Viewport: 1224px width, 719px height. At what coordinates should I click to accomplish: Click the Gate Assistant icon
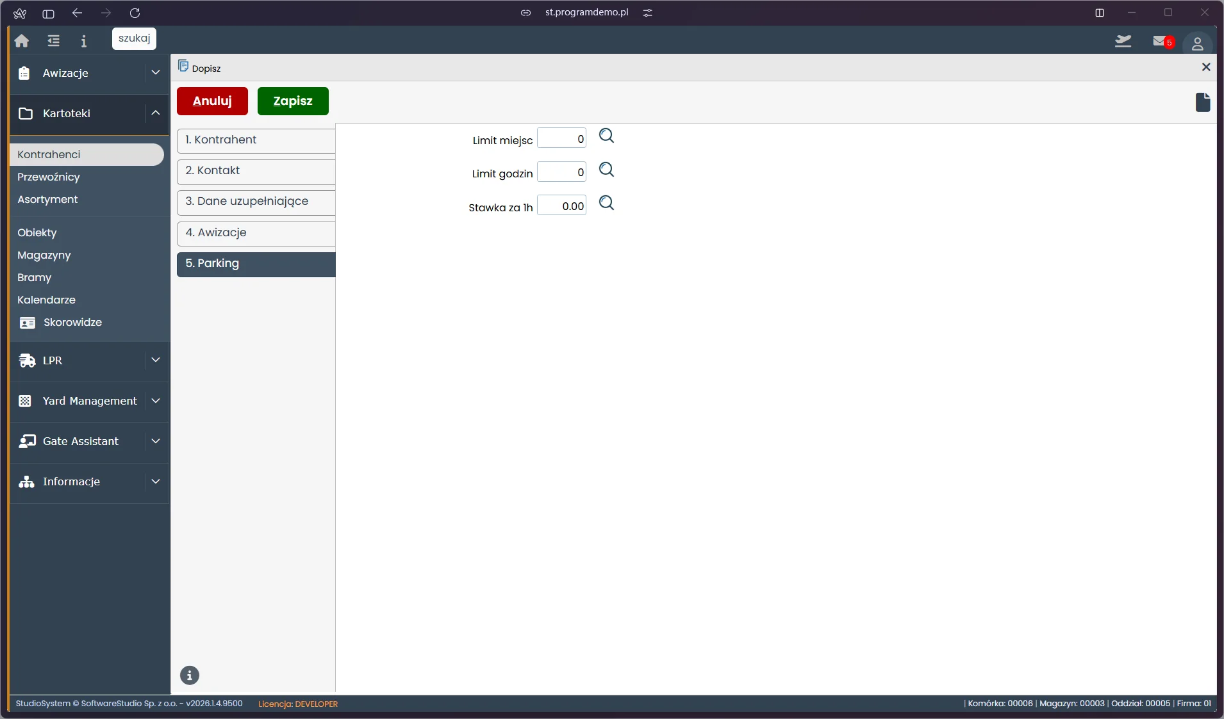coord(27,441)
